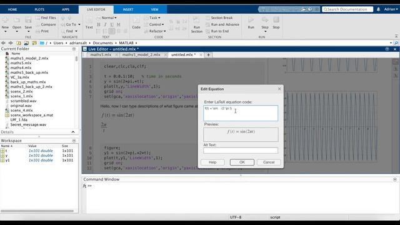Toggle Italic formatting
The height and width of the screenshot is (225, 400).
pos(105,24)
